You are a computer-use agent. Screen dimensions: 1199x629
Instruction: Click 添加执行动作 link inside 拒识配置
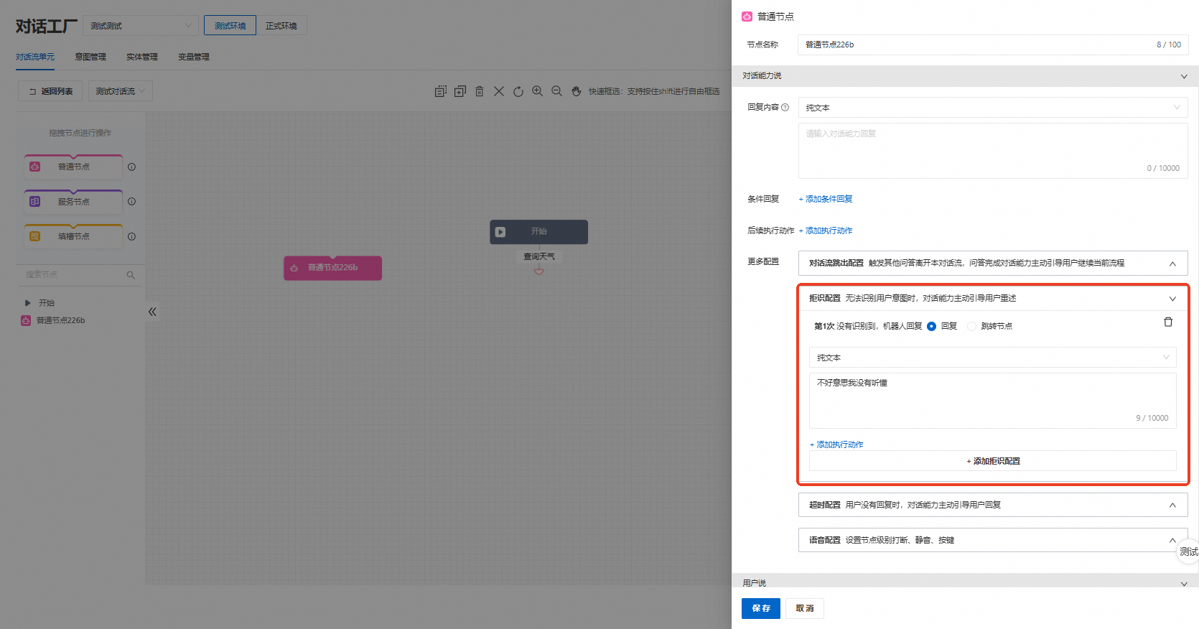click(x=836, y=444)
